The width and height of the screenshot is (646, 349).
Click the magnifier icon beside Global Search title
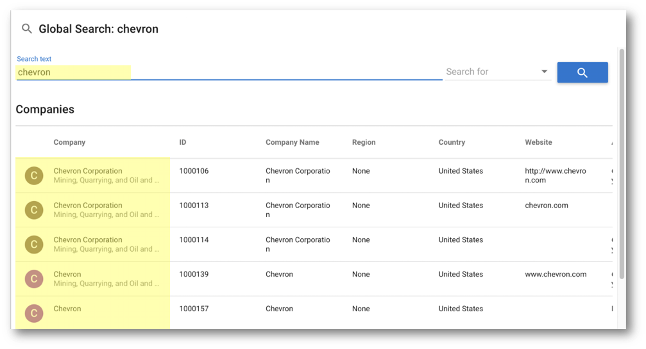click(x=27, y=29)
